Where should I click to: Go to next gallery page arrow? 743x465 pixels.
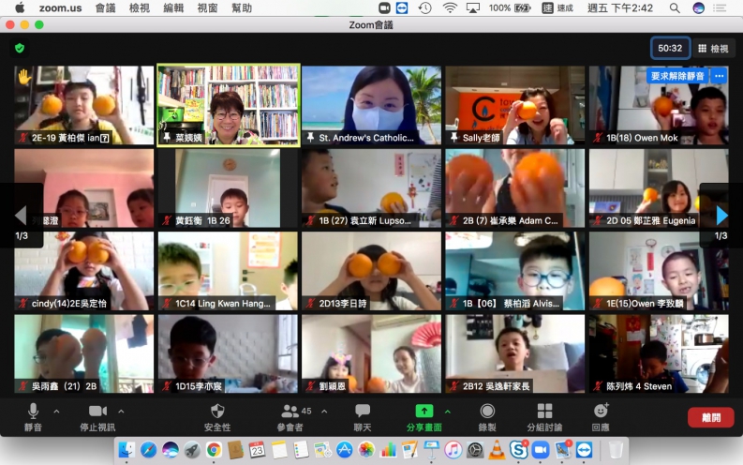click(x=721, y=216)
